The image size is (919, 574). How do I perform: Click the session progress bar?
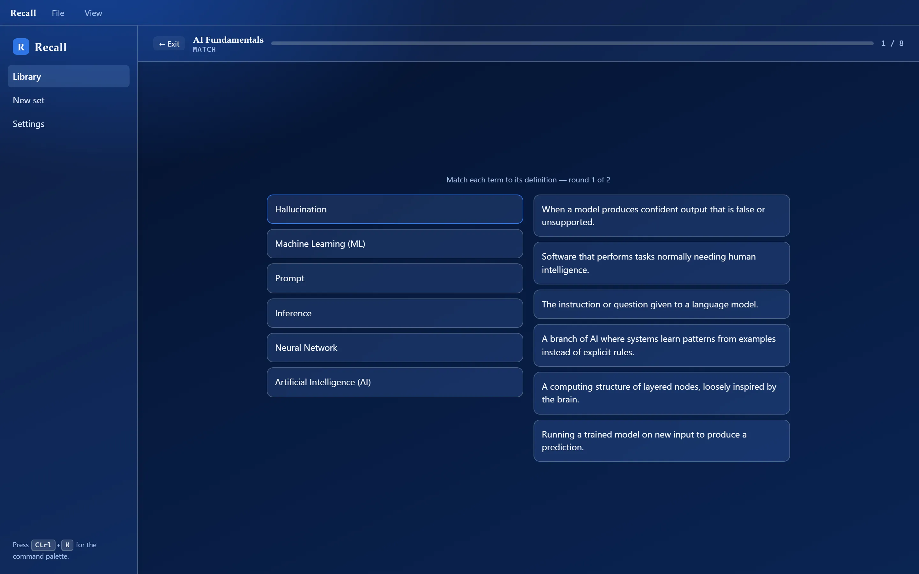(x=572, y=43)
